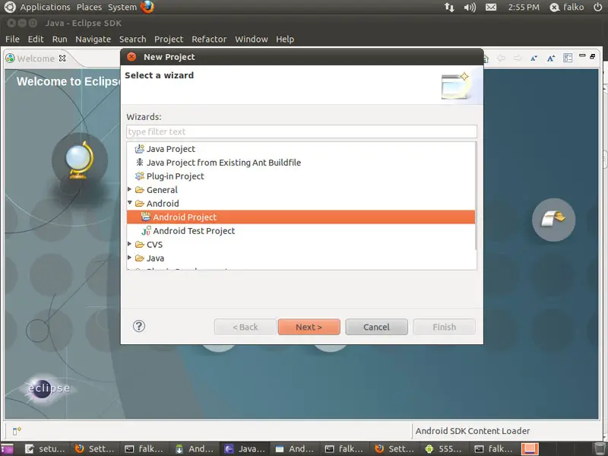Open the falko user menu
The width and height of the screenshot is (608, 456).
[x=566, y=7]
